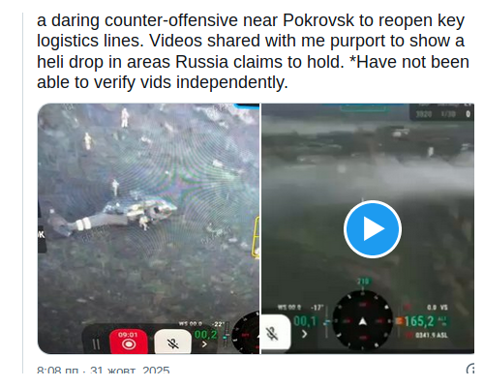Toggle muted microphone button in right video
The width and height of the screenshot is (484, 387).
point(275,333)
